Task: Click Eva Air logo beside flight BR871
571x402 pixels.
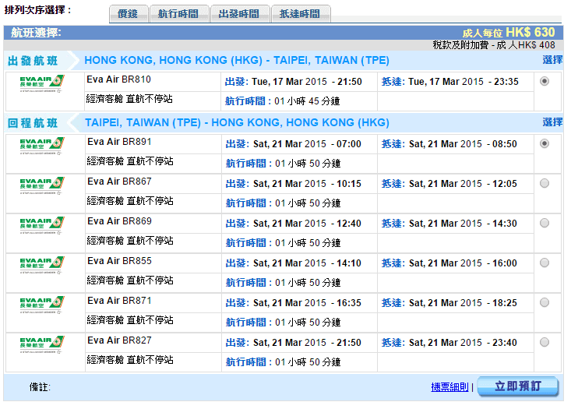Action: (42, 305)
